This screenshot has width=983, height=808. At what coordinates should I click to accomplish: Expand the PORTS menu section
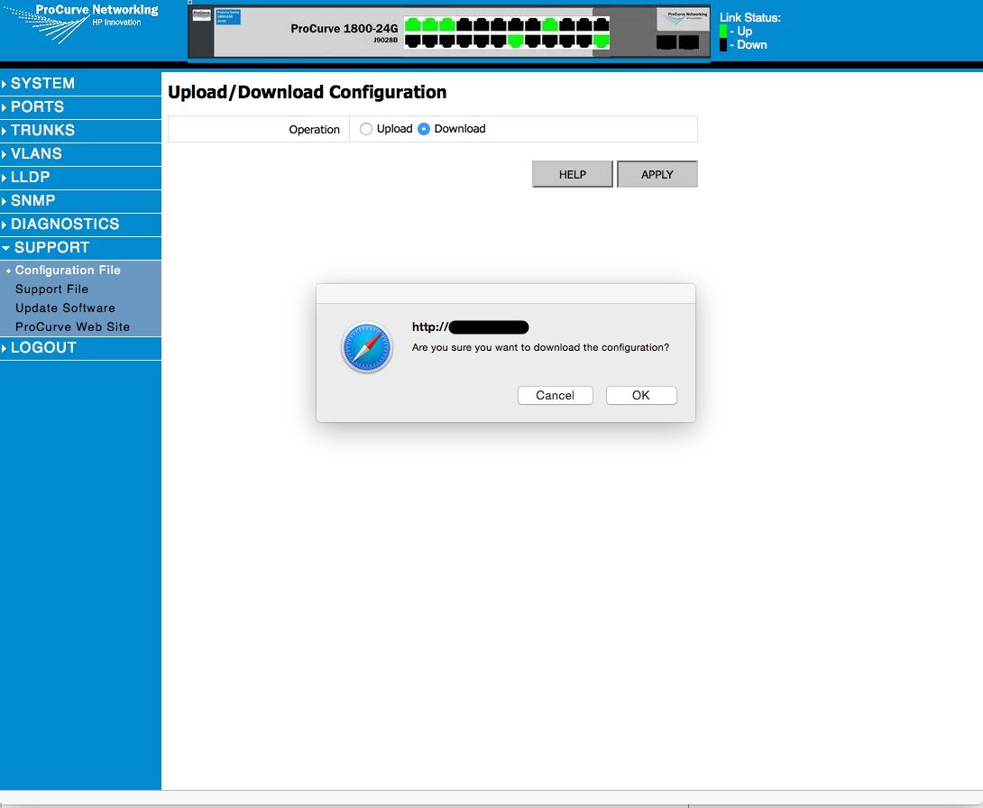tap(80, 107)
